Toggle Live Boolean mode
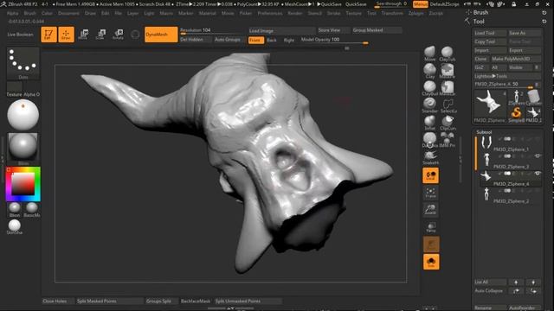 pos(20,35)
